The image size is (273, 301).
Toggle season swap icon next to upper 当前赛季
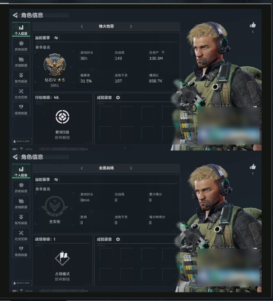(x=56, y=38)
